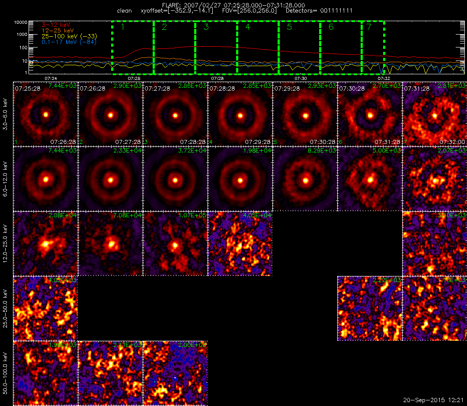
Task: Open the 6.0-12.0 keV image labeled 2.07E+03
Action: tap(435, 179)
